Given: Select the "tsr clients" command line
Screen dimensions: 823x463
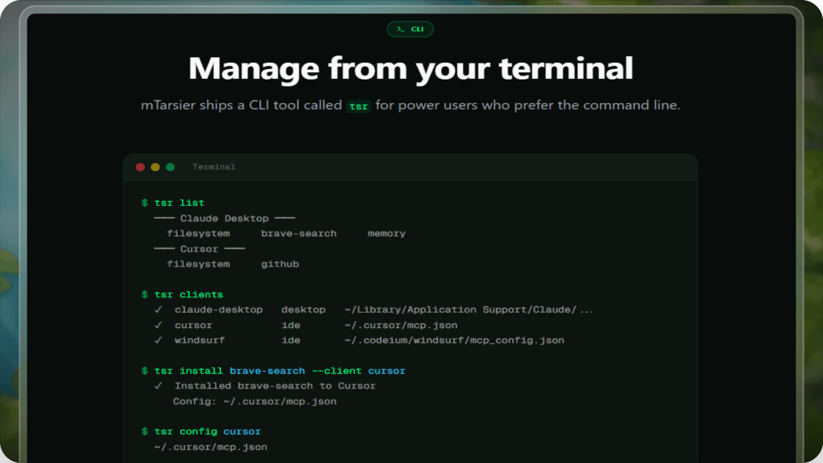Looking at the screenshot, I should coord(182,294).
